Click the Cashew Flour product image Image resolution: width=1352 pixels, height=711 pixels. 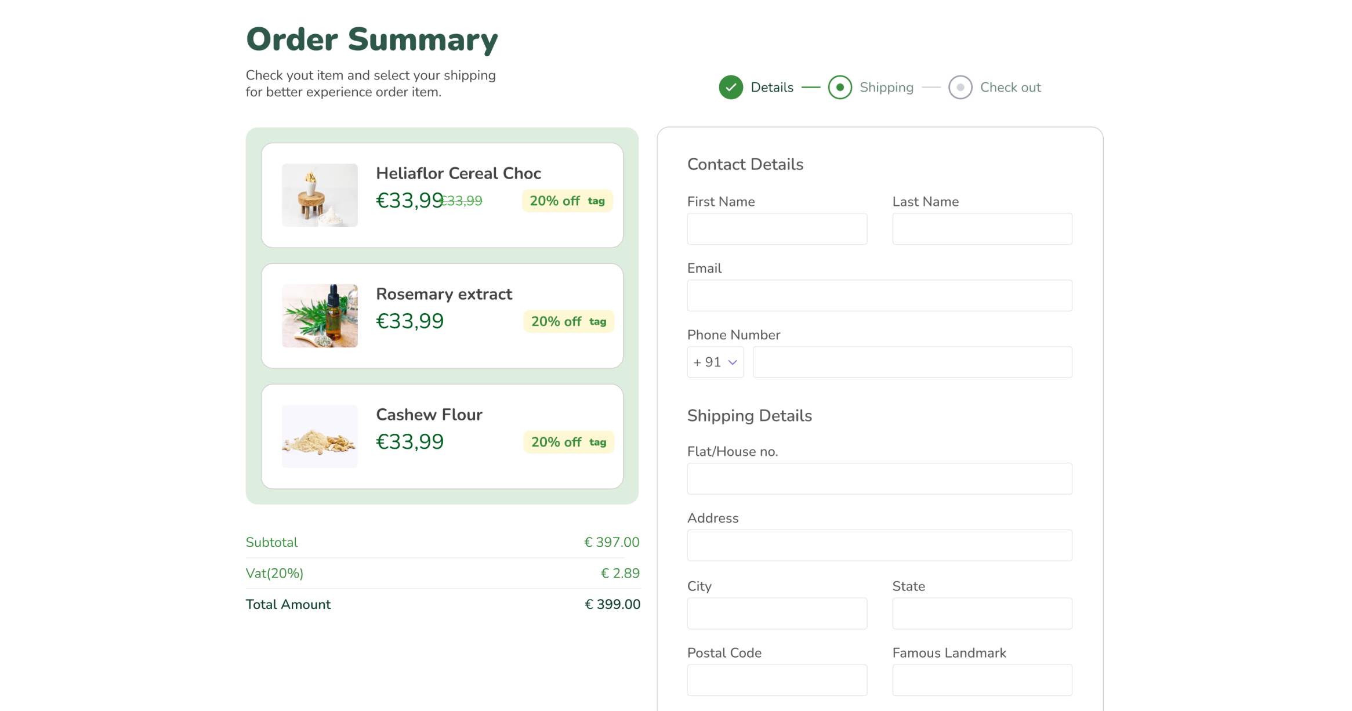point(320,437)
